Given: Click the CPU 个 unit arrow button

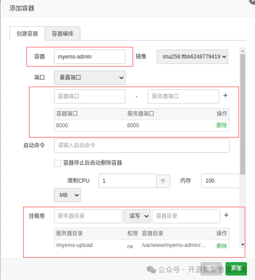Looking at the screenshot, I should coord(163,181).
